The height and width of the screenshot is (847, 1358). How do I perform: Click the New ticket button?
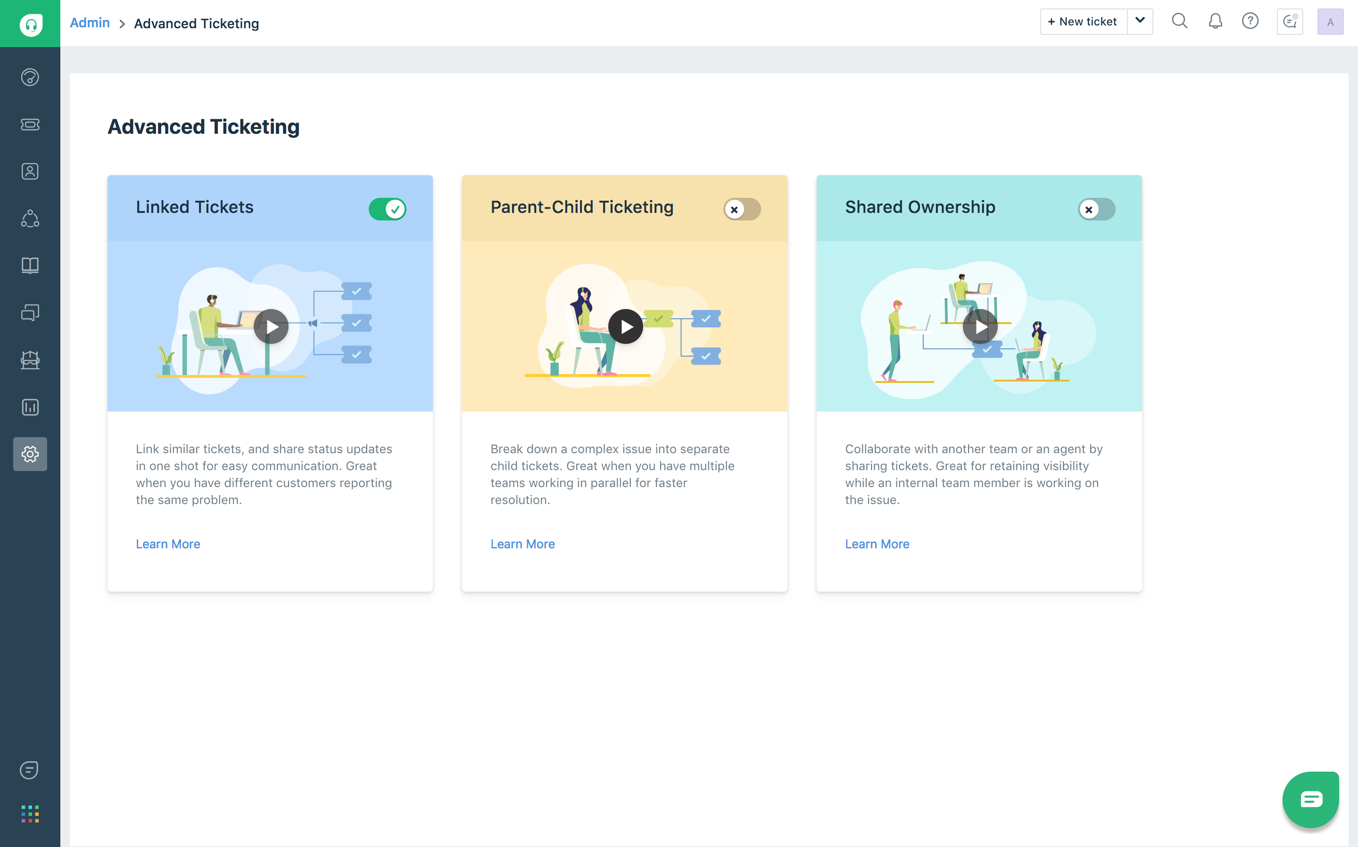1083,21
